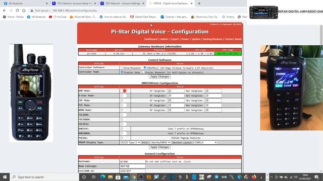Click the CCS7/DMR ID input field
Screen dimensions: 323x181
click(132, 171)
